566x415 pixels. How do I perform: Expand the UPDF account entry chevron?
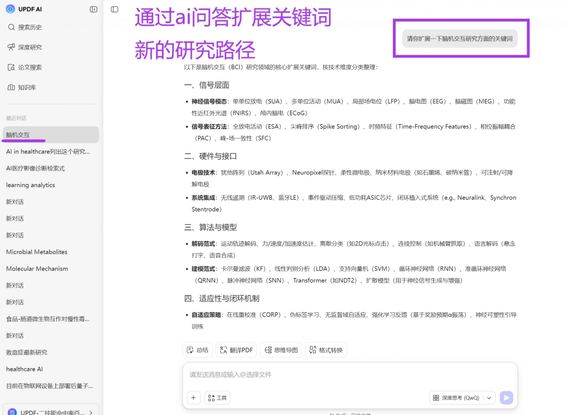click(91, 412)
